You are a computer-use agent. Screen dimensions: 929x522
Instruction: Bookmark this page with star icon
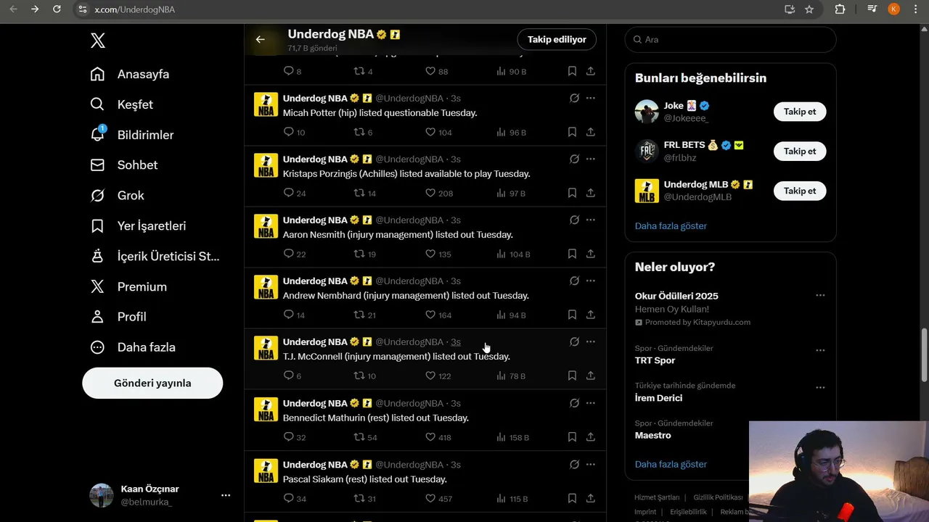[809, 9]
